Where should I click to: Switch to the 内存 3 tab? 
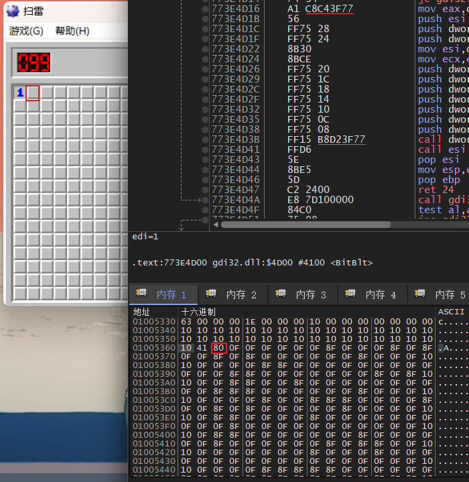click(303, 294)
